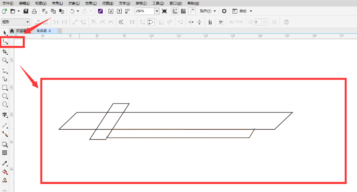This screenshot has height=192, width=357.
Task: Save the document with disk icon
Action: click(x=26, y=11)
